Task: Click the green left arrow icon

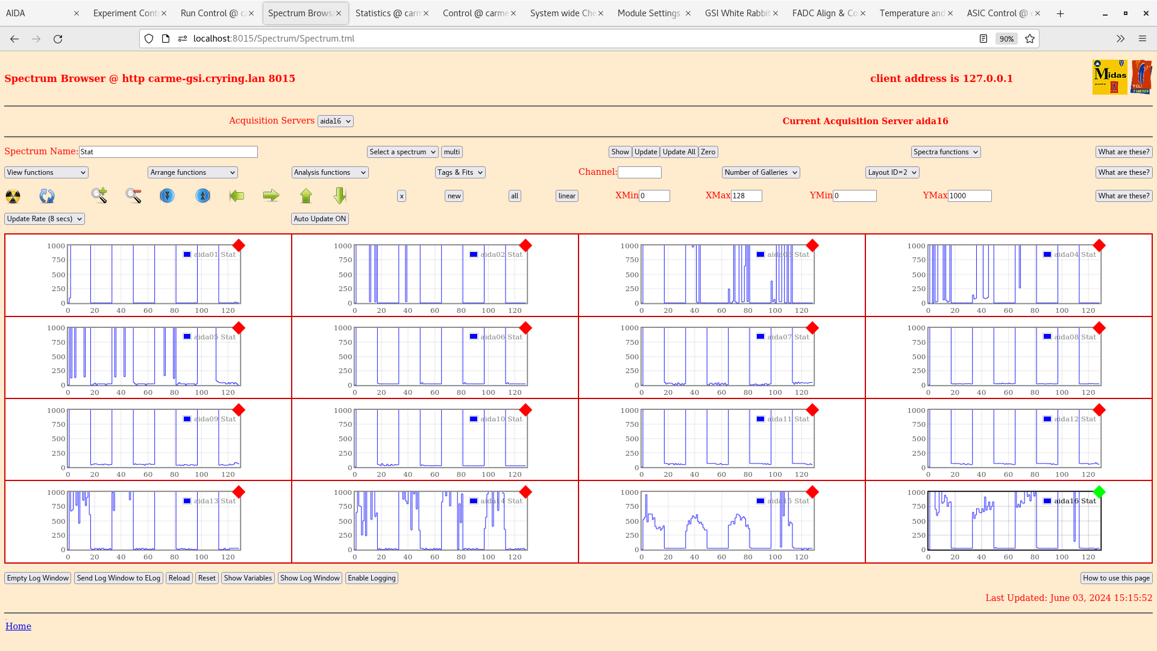Action: pyautogui.click(x=237, y=196)
